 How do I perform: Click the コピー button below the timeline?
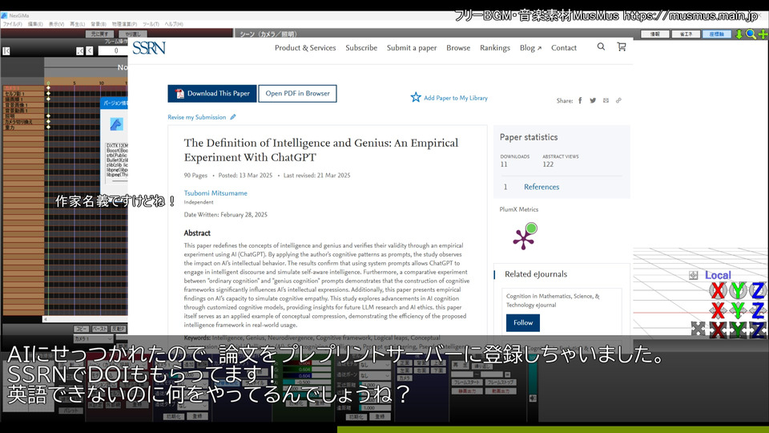point(82,329)
